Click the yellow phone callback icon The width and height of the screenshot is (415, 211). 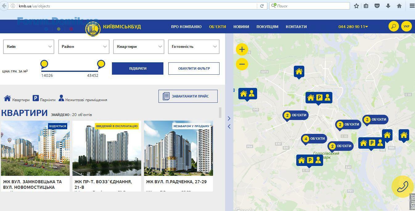click(402, 187)
